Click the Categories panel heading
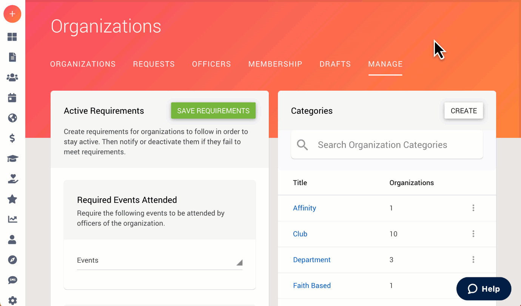 tap(312, 111)
